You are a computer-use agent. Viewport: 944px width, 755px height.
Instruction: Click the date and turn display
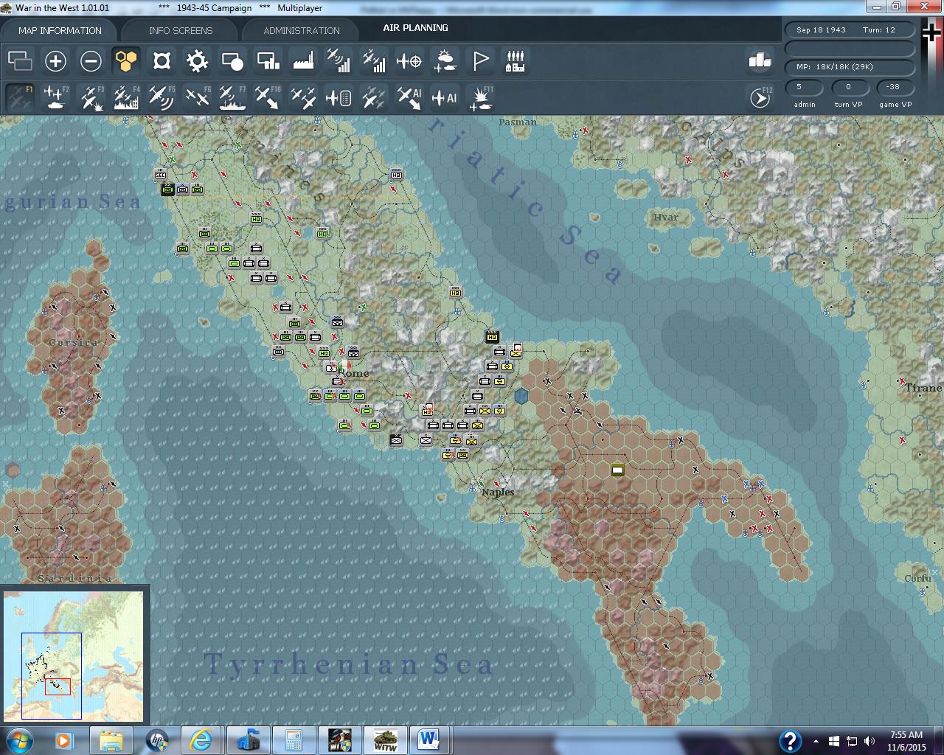click(x=850, y=29)
